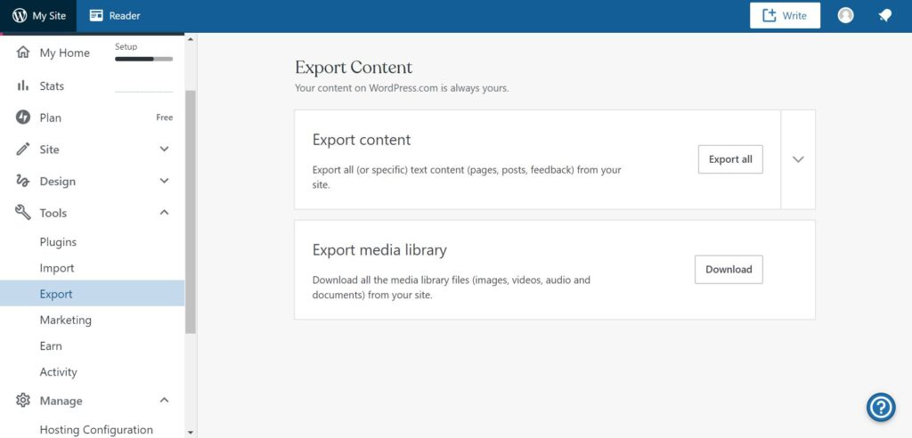Click the Export media library heading
The height and width of the screenshot is (438, 912).
coord(379,250)
